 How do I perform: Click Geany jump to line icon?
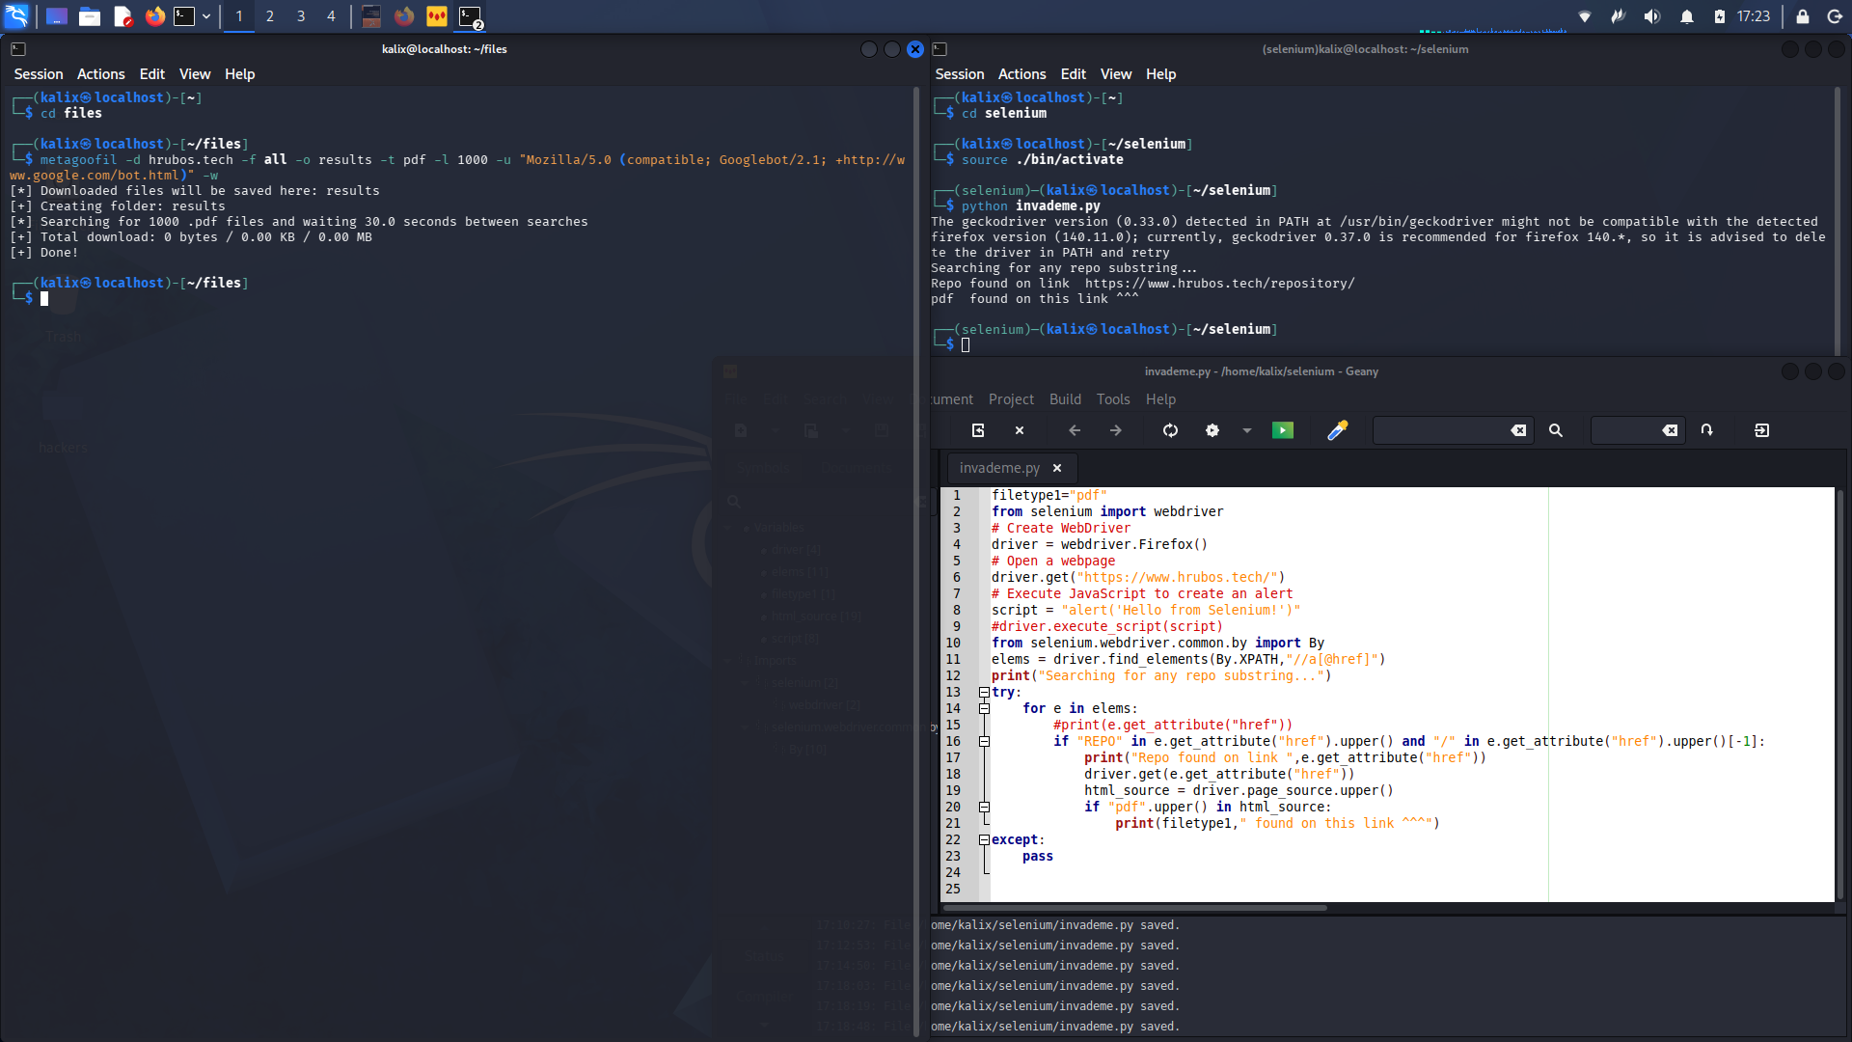click(x=1707, y=430)
